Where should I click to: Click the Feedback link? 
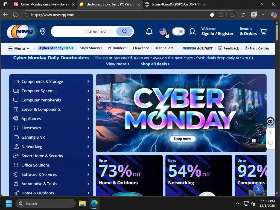coord(229,48)
